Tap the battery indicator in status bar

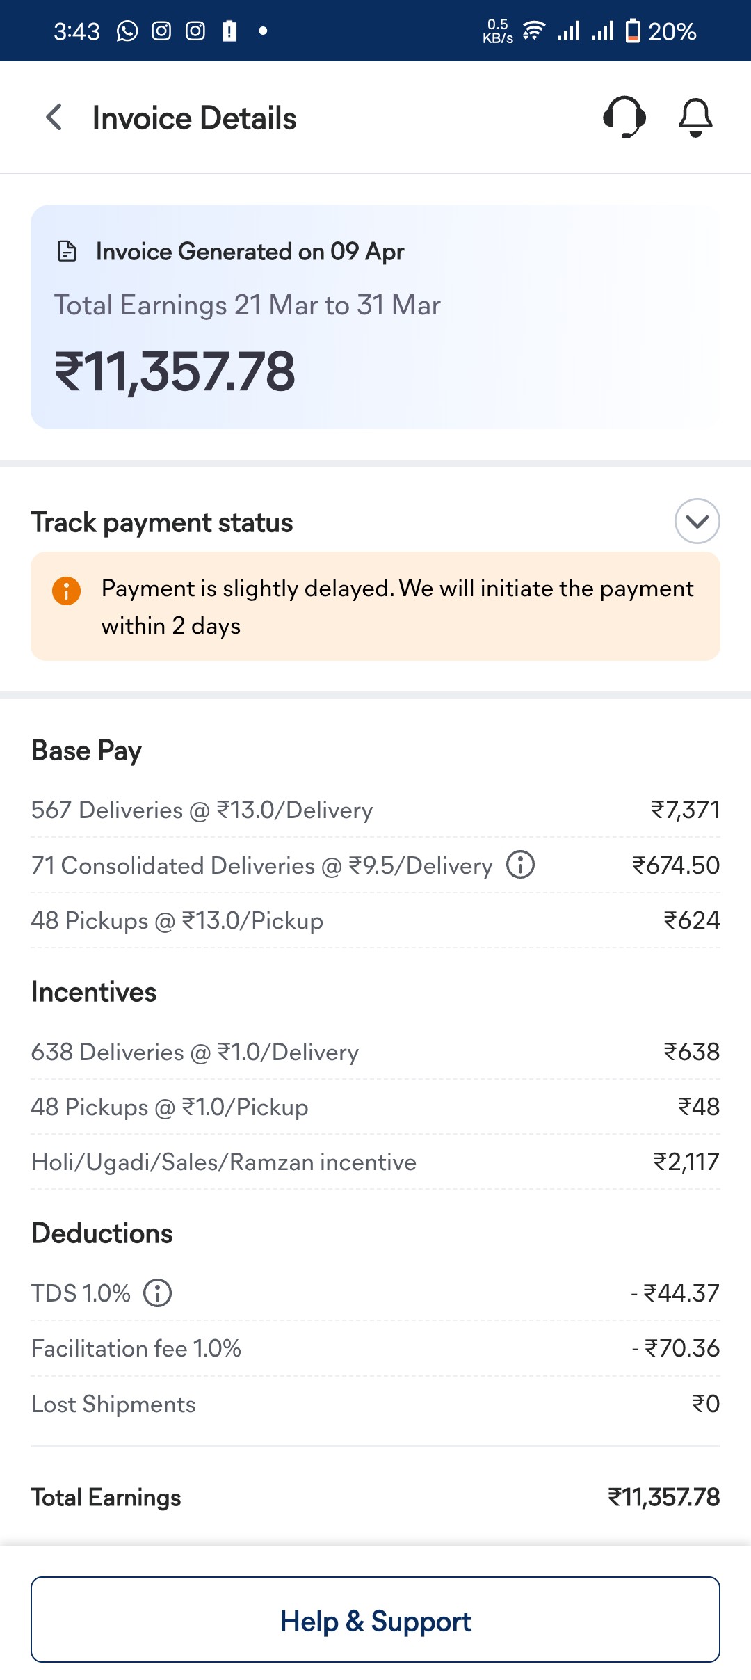633,31
